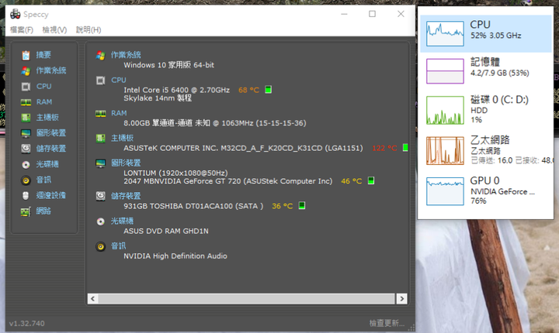Image resolution: width=559 pixels, height=333 pixels.
Task: Select the 光碟機 sidebar disc icon
Action: [26, 164]
